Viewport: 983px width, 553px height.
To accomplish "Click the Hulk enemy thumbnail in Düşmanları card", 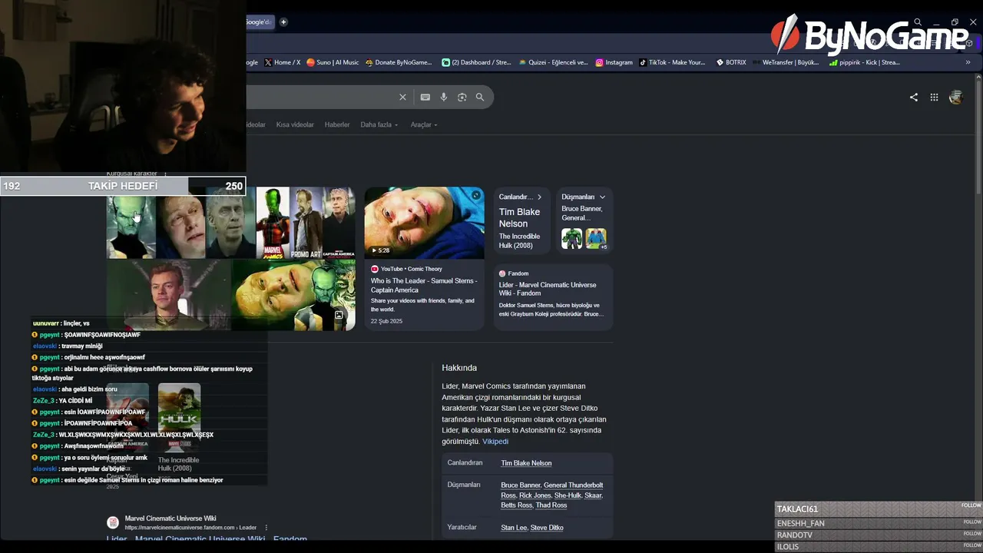I will point(571,238).
